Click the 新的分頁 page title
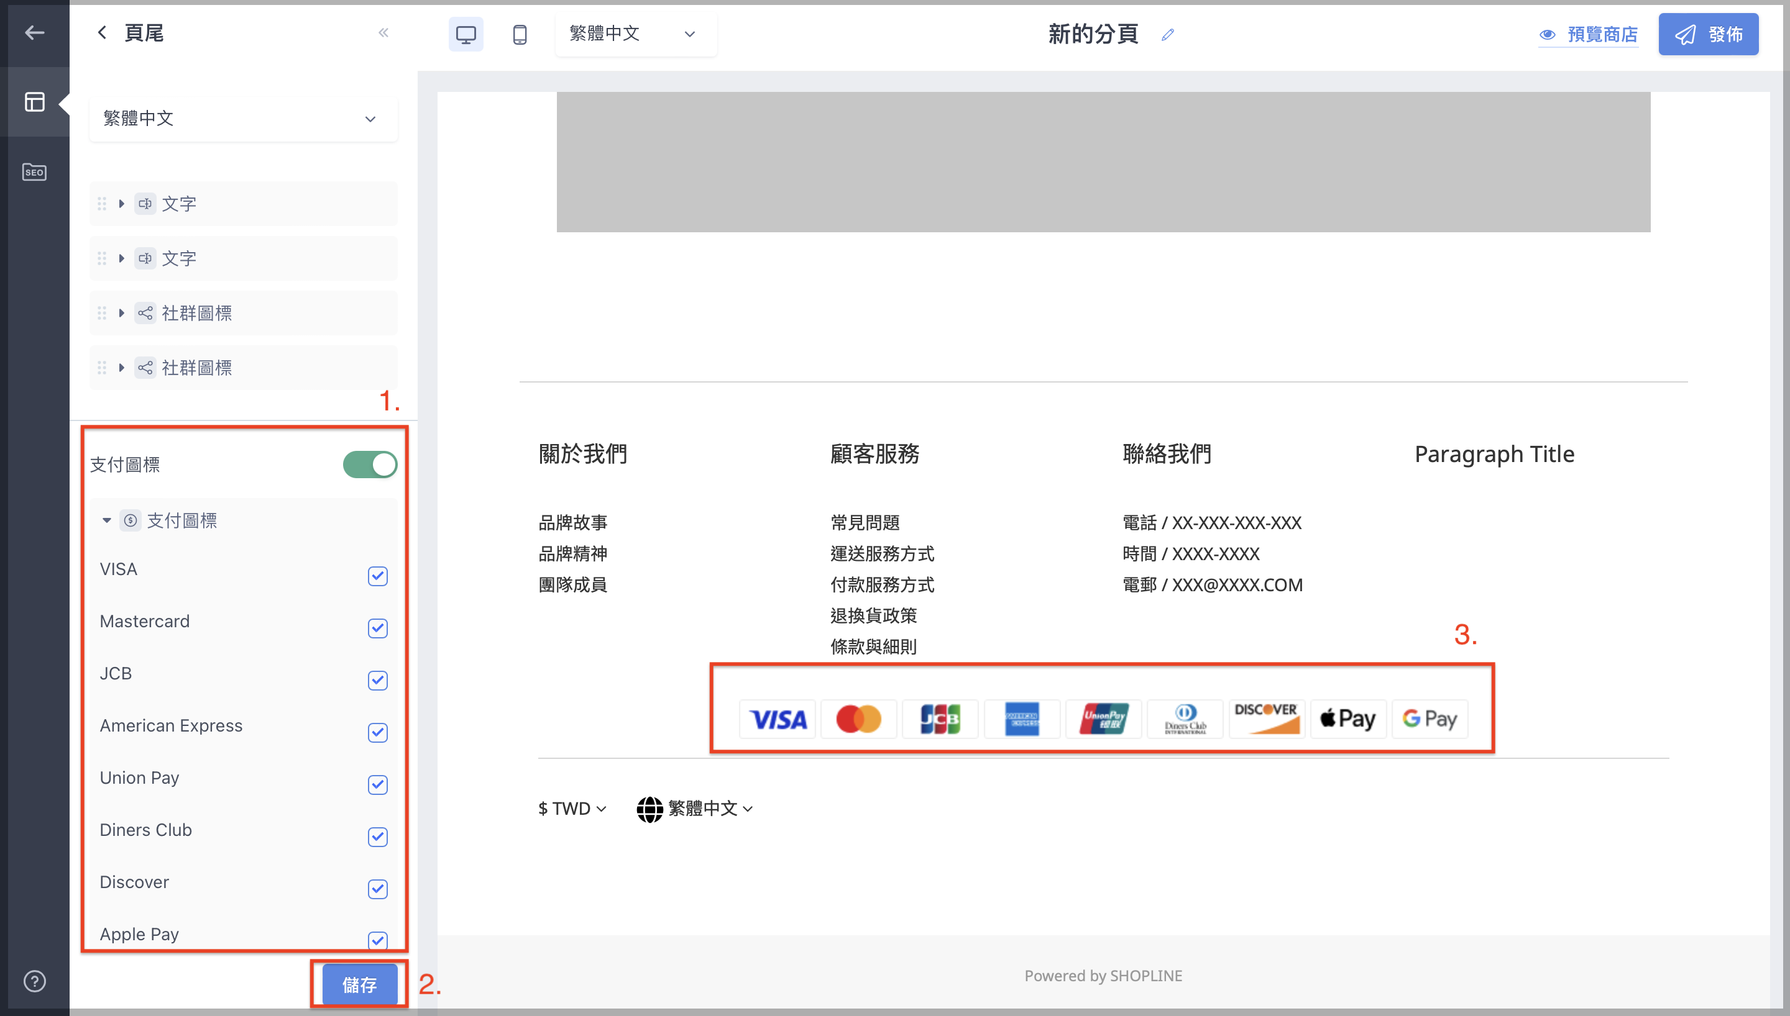 [x=1093, y=34]
